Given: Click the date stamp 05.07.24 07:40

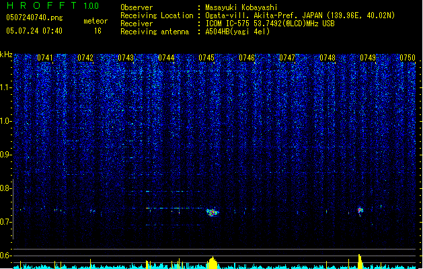Looking at the screenshot, I should point(34,31).
